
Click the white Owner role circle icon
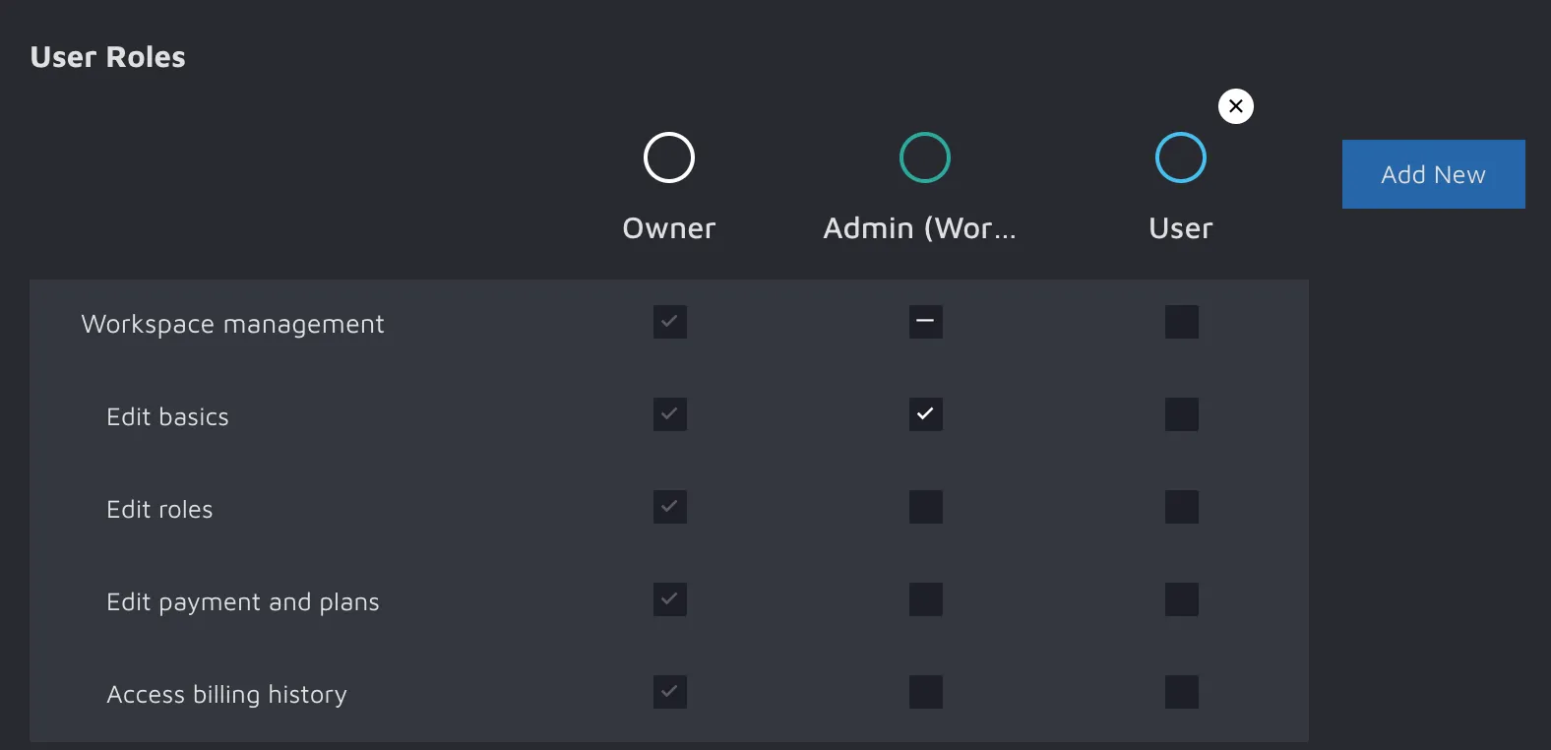[x=669, y=157]
